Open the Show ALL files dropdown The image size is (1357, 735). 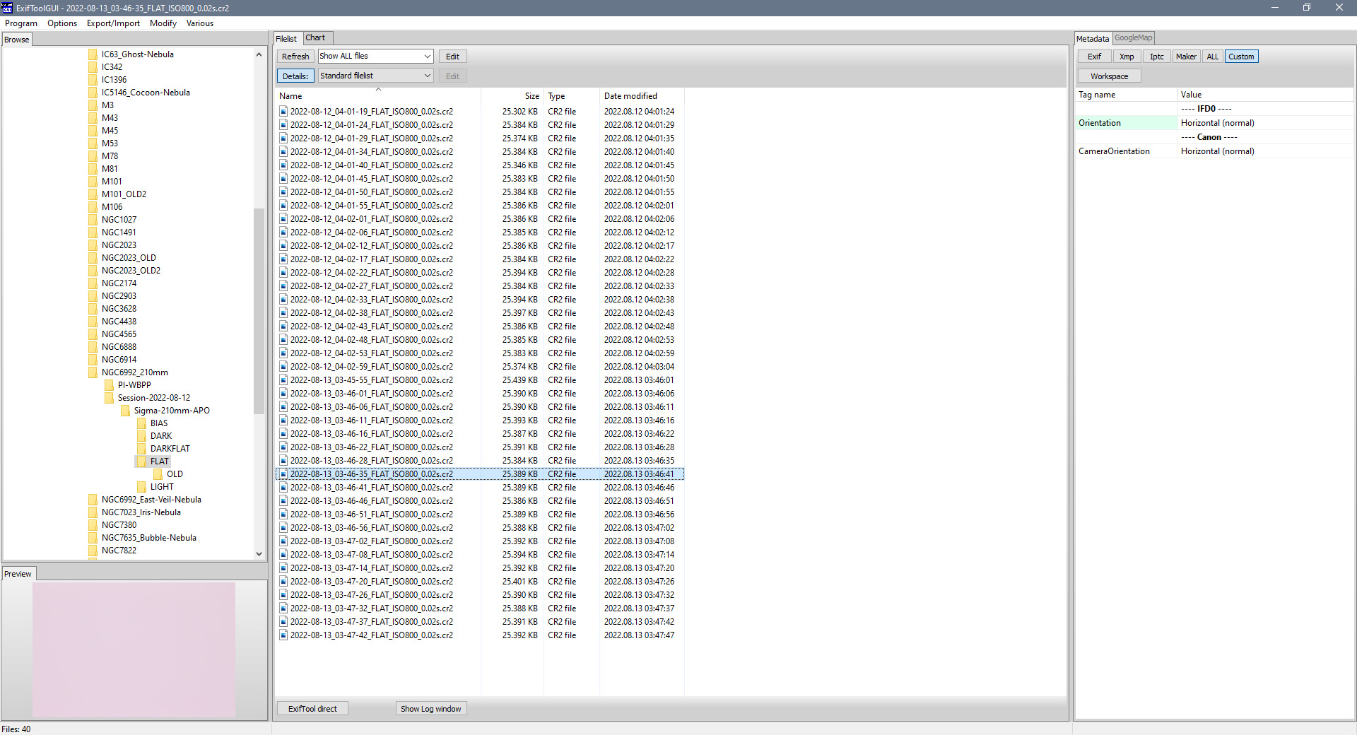coord(375,56)
